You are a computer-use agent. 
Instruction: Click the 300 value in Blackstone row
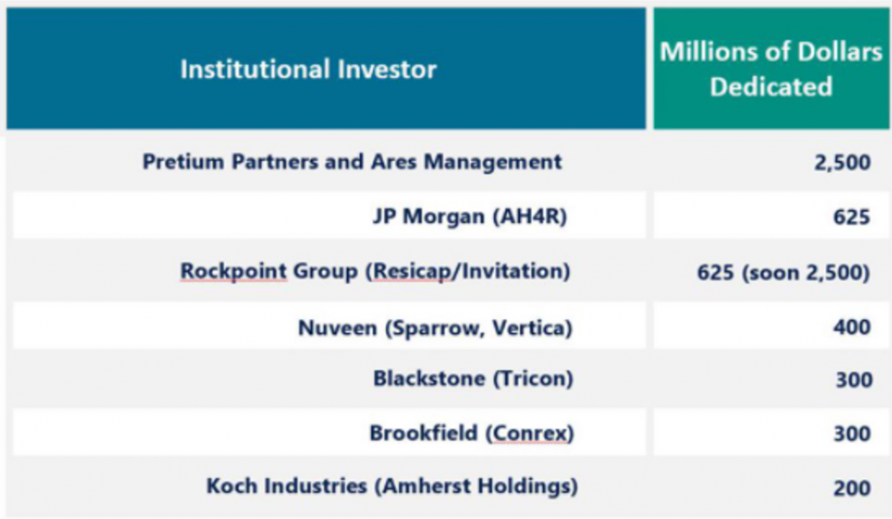pyautogui.click(x=851, y=381)
